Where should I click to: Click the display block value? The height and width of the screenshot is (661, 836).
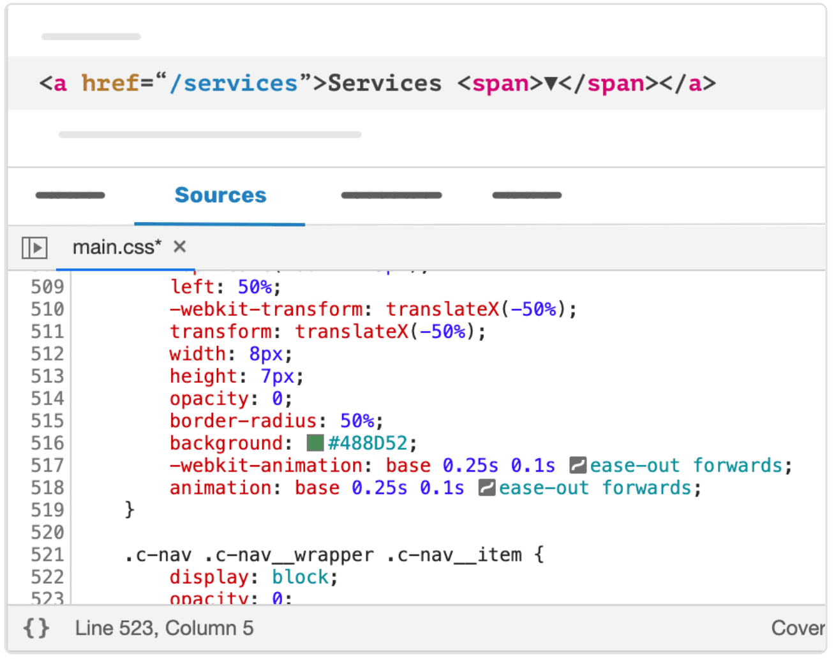click(x=300, y=577)
